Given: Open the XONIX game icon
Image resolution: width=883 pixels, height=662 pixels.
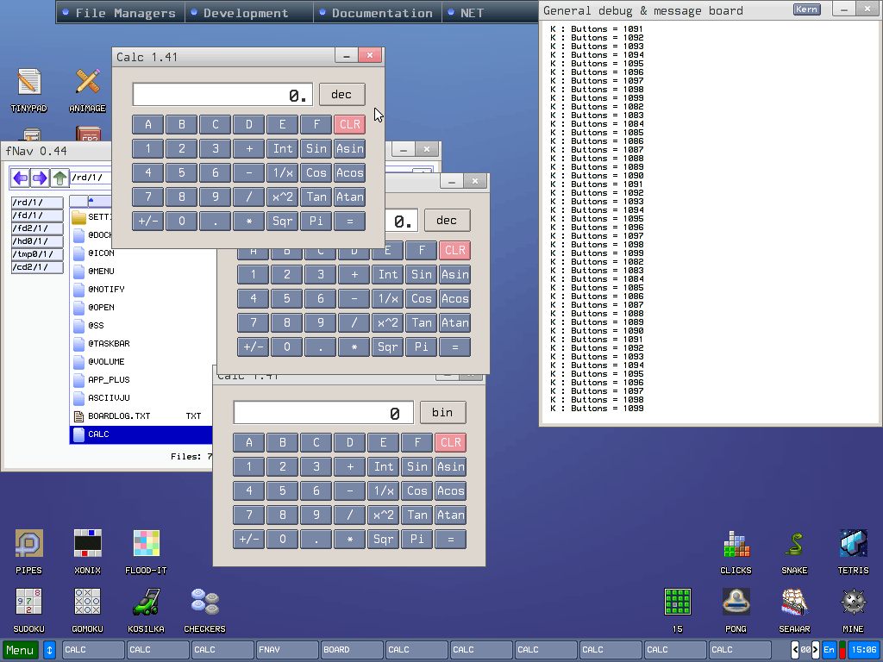Looking at the screenshot, I should [87, 544].
